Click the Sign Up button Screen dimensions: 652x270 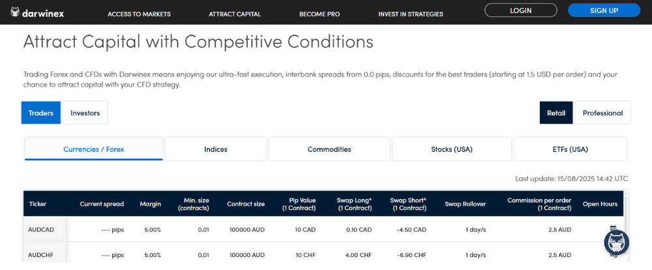[604, 10]
